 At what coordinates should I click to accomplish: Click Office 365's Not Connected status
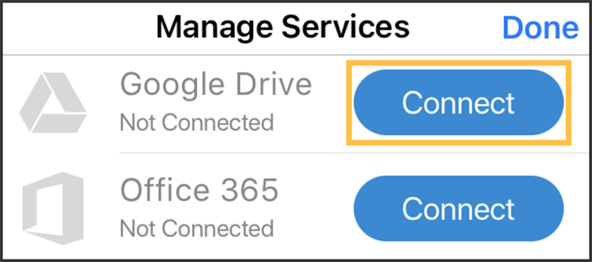pos(197,229)
